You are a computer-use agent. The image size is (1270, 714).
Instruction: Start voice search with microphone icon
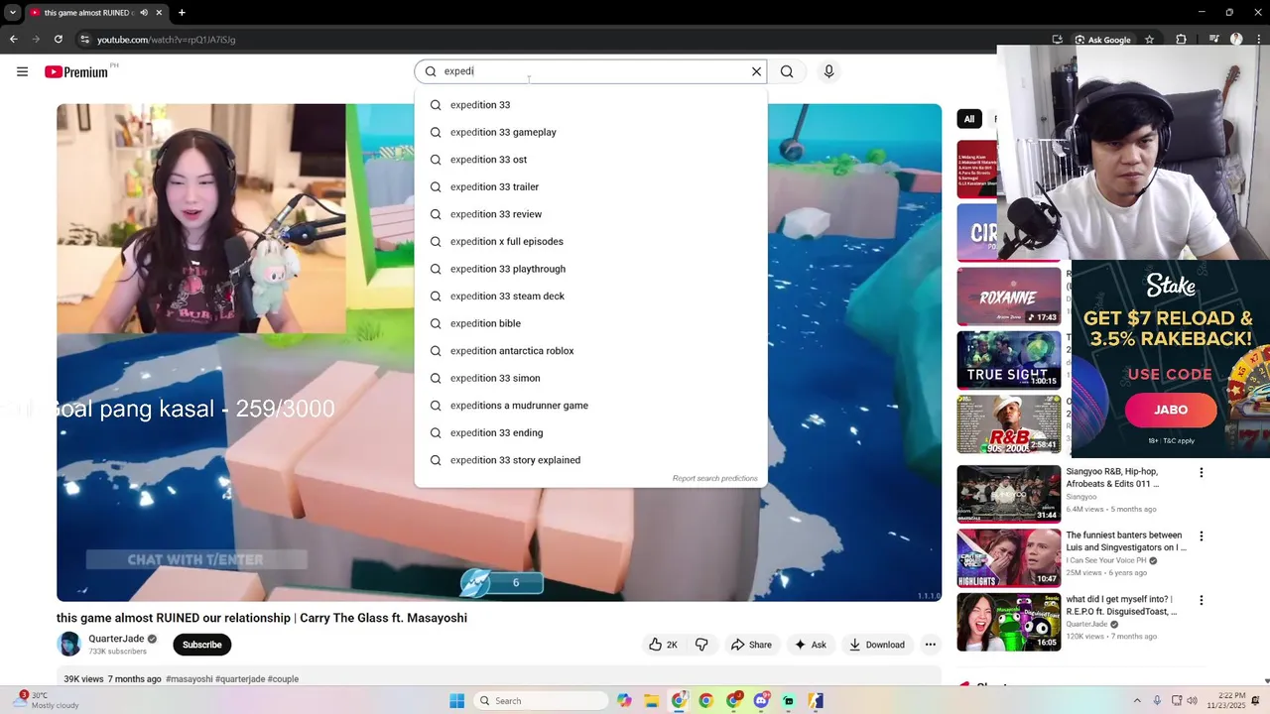[828, 71]
